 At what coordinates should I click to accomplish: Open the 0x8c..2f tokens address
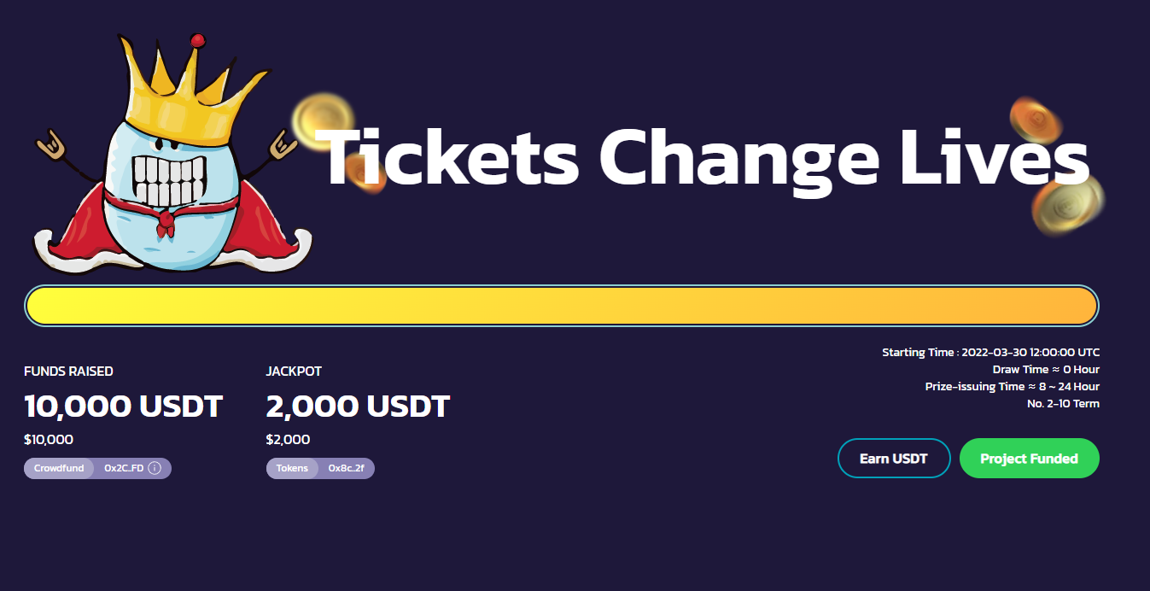point(346,468)
